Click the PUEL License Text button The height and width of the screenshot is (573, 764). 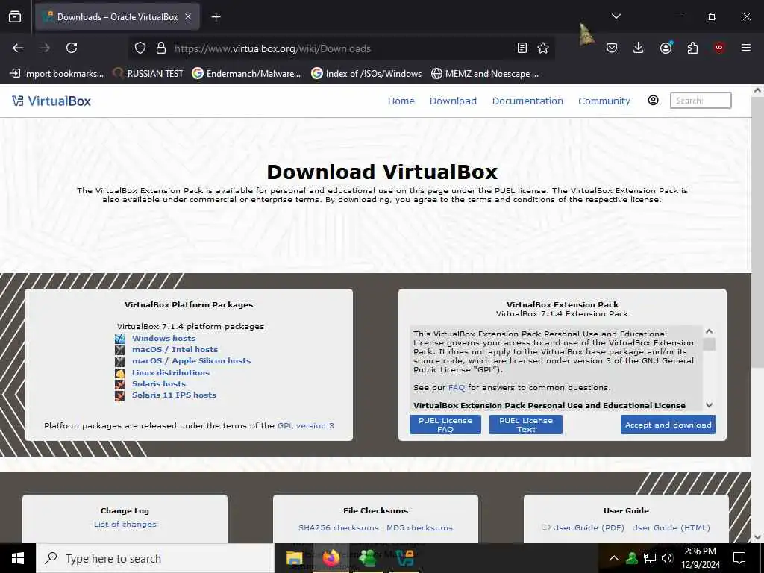pos(526,425)
